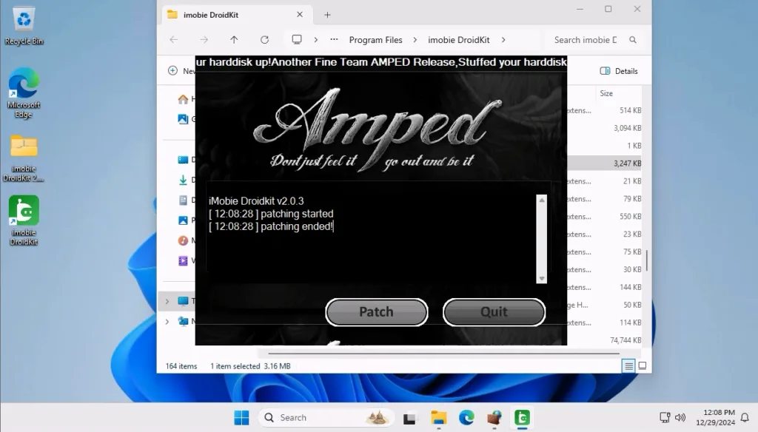
Task: Click the Explorer horizontal scrollbar
Action: click(x=443, y=354)
